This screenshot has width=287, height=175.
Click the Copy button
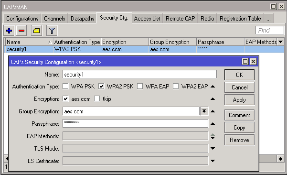(x=239, y=128)
